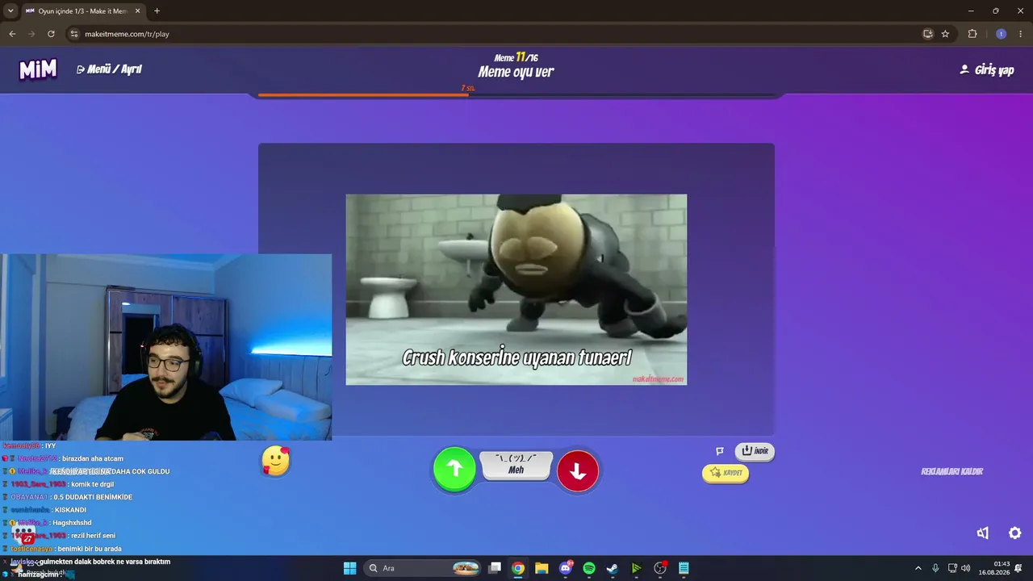Open the Chrome extensions menu

972,34
